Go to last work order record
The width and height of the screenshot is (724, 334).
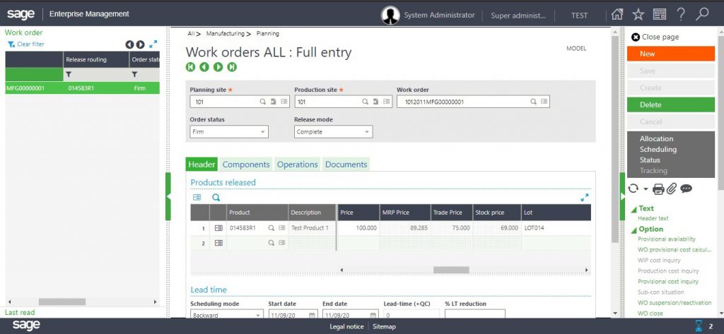[x=232, y=67]
